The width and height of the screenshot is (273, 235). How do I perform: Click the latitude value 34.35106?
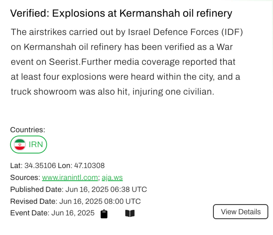(x=40, y=166)
